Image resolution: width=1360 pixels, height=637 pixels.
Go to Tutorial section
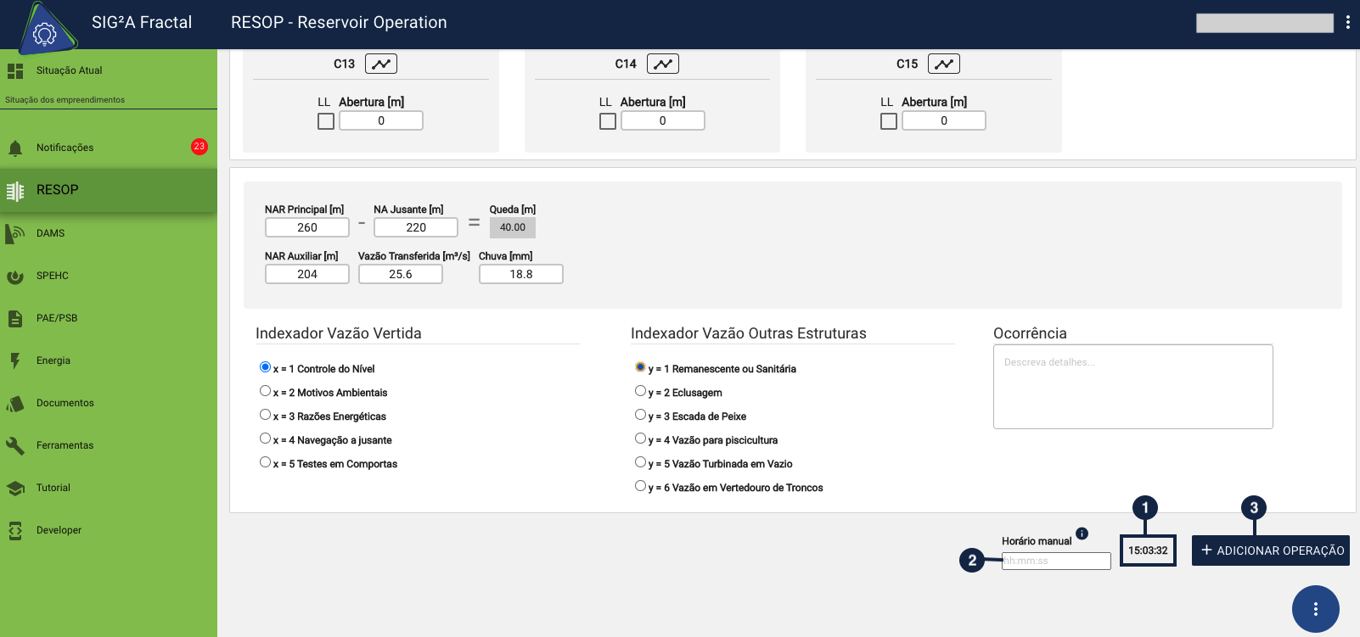[x=109, y=488]
